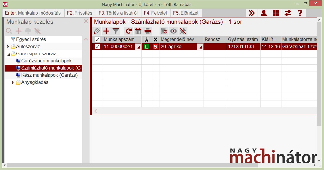Select the Anyagkiadás folder label
This screenshot has width=324, height=170.
pos(35,82)
